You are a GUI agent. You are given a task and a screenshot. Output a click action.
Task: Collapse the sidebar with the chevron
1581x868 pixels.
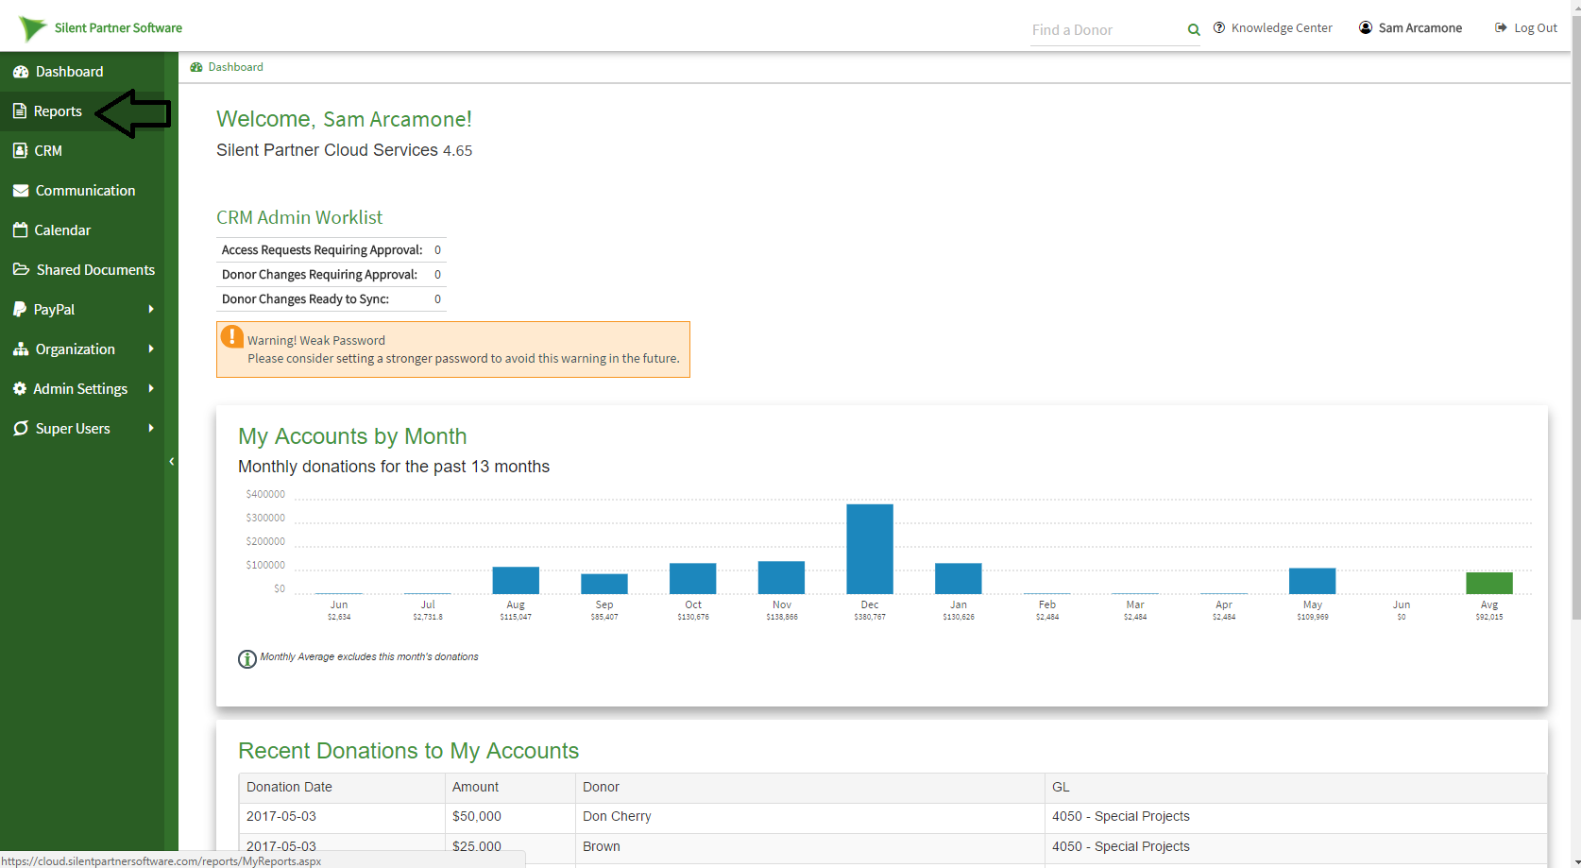click(171, 462)
